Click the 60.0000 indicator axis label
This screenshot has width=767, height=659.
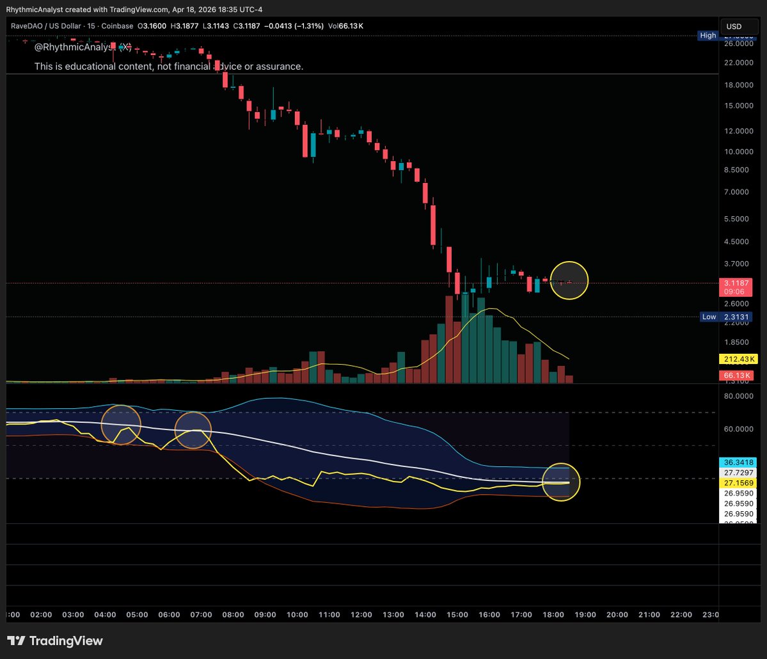coord(739,429)
